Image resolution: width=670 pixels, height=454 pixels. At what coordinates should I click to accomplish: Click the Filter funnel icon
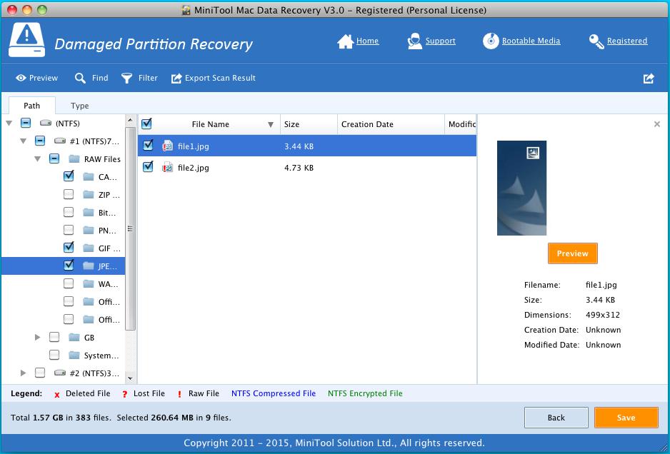(127, 78)
